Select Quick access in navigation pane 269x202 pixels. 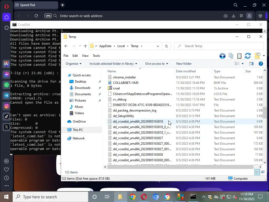click(81, 75)
